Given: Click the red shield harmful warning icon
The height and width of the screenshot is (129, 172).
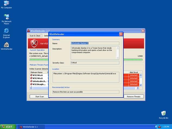Looking at the screenshot, I should click(x=34, y=43).
